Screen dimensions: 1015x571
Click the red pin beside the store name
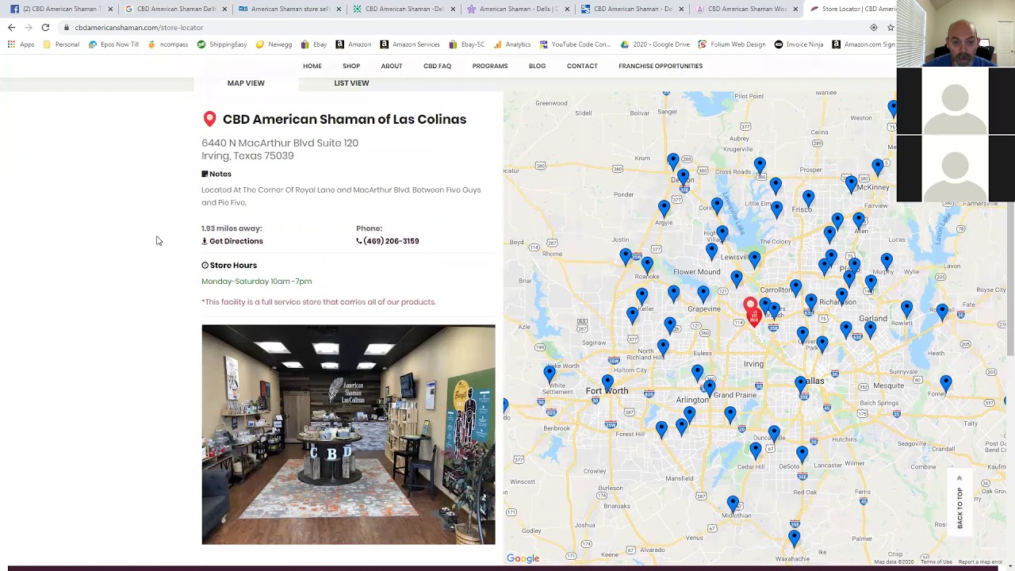(x=209, y=119)
